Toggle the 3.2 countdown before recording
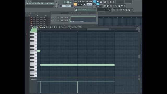Screen dimensions: 167x94 [83, 2]
